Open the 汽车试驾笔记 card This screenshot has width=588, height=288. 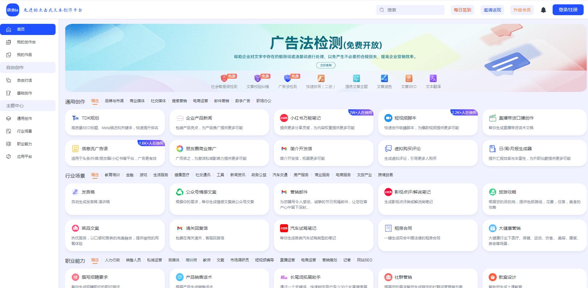[323, 235]
